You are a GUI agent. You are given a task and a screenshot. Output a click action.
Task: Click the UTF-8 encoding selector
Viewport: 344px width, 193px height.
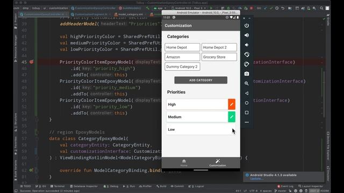[253, 191]
